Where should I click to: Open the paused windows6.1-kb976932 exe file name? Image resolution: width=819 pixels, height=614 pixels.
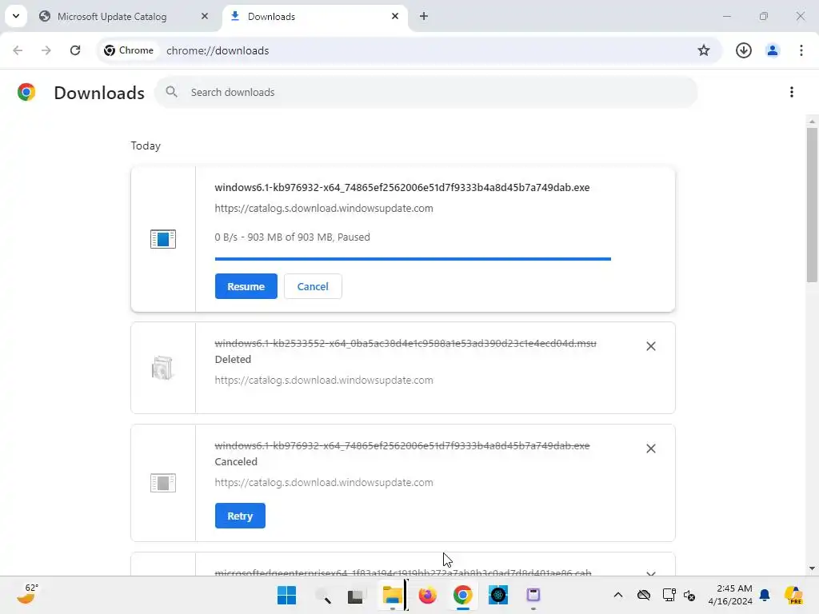pos(402,187)
